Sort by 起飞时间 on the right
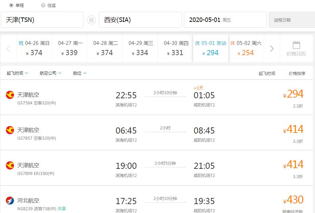 267,73
